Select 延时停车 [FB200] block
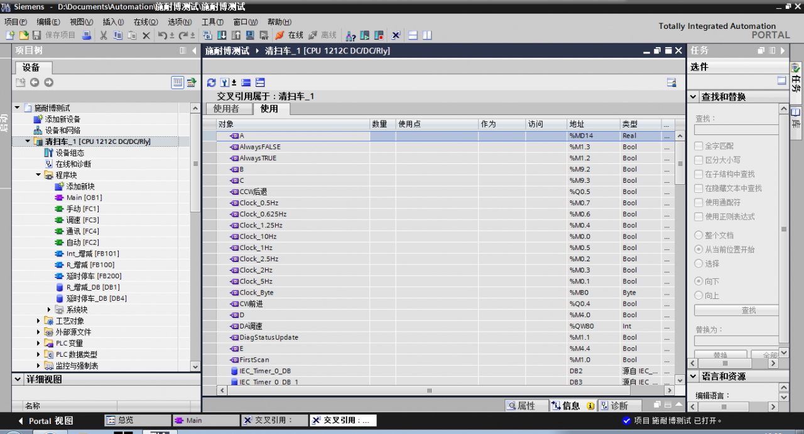This screenshot has width=804, height=434. pyautogui.click(x=94, y=276)
